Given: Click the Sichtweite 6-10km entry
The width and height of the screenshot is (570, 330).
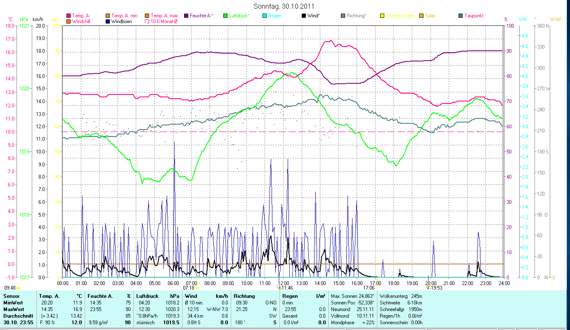Looking at the screenshot, I should [401, 303].
